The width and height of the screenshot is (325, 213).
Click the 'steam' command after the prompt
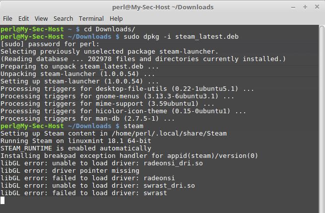point(133,126)
